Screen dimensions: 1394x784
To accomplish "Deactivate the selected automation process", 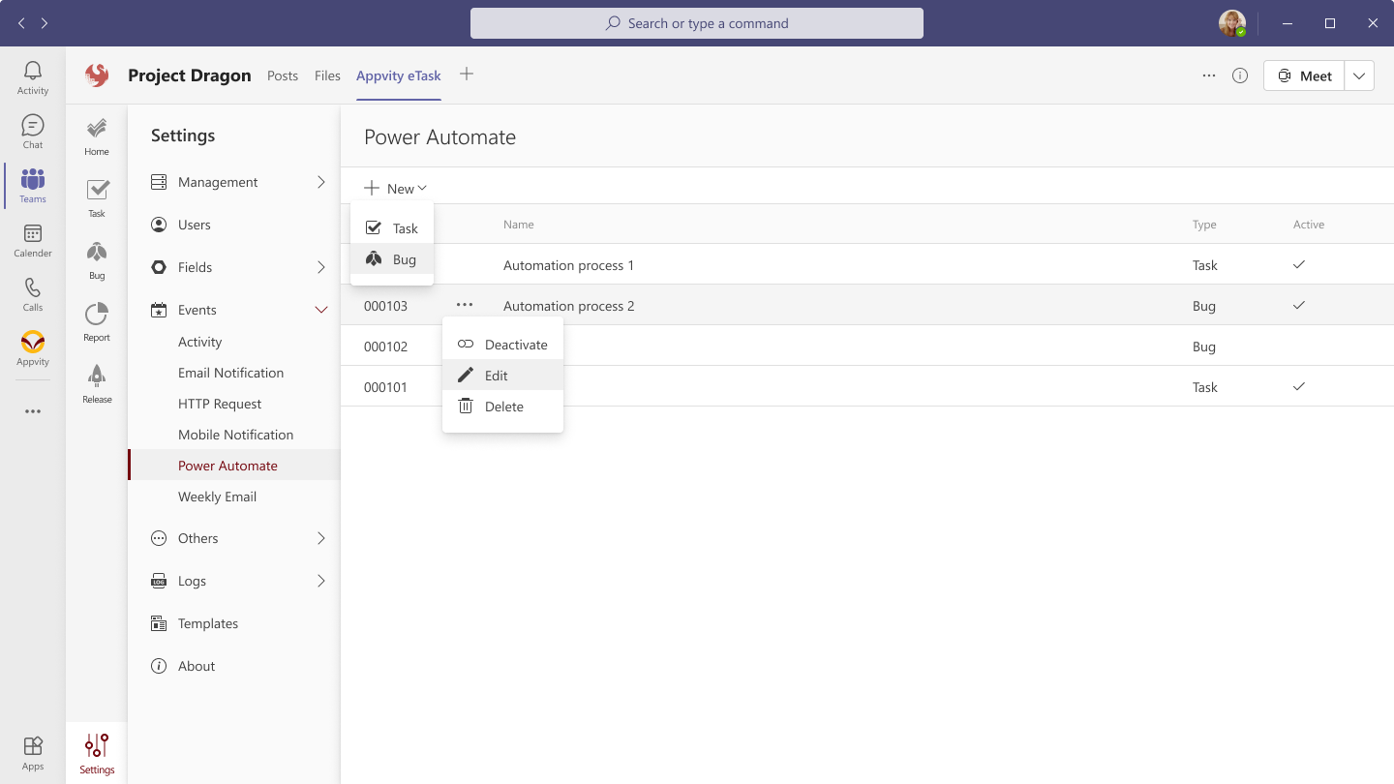I will coord(503,345).
